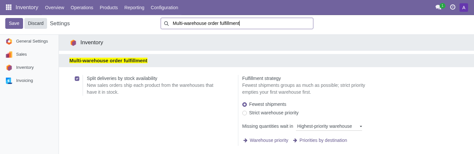Viewport: 474px width, 154px height.
Task: Click the Inventory section header text
Action: coord(92,43)
